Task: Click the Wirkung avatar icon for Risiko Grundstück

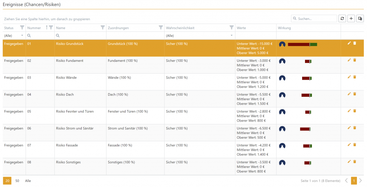Action: pos(282,44)
